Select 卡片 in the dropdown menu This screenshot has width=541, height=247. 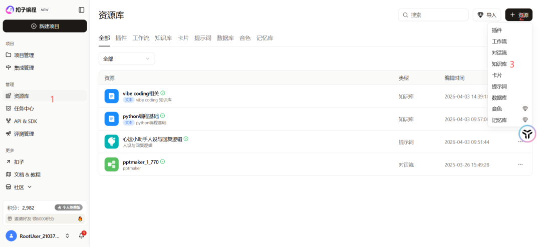(510, 75)
